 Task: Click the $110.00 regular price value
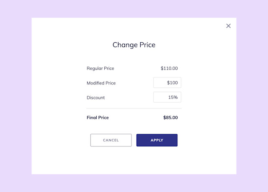point(169,68)
